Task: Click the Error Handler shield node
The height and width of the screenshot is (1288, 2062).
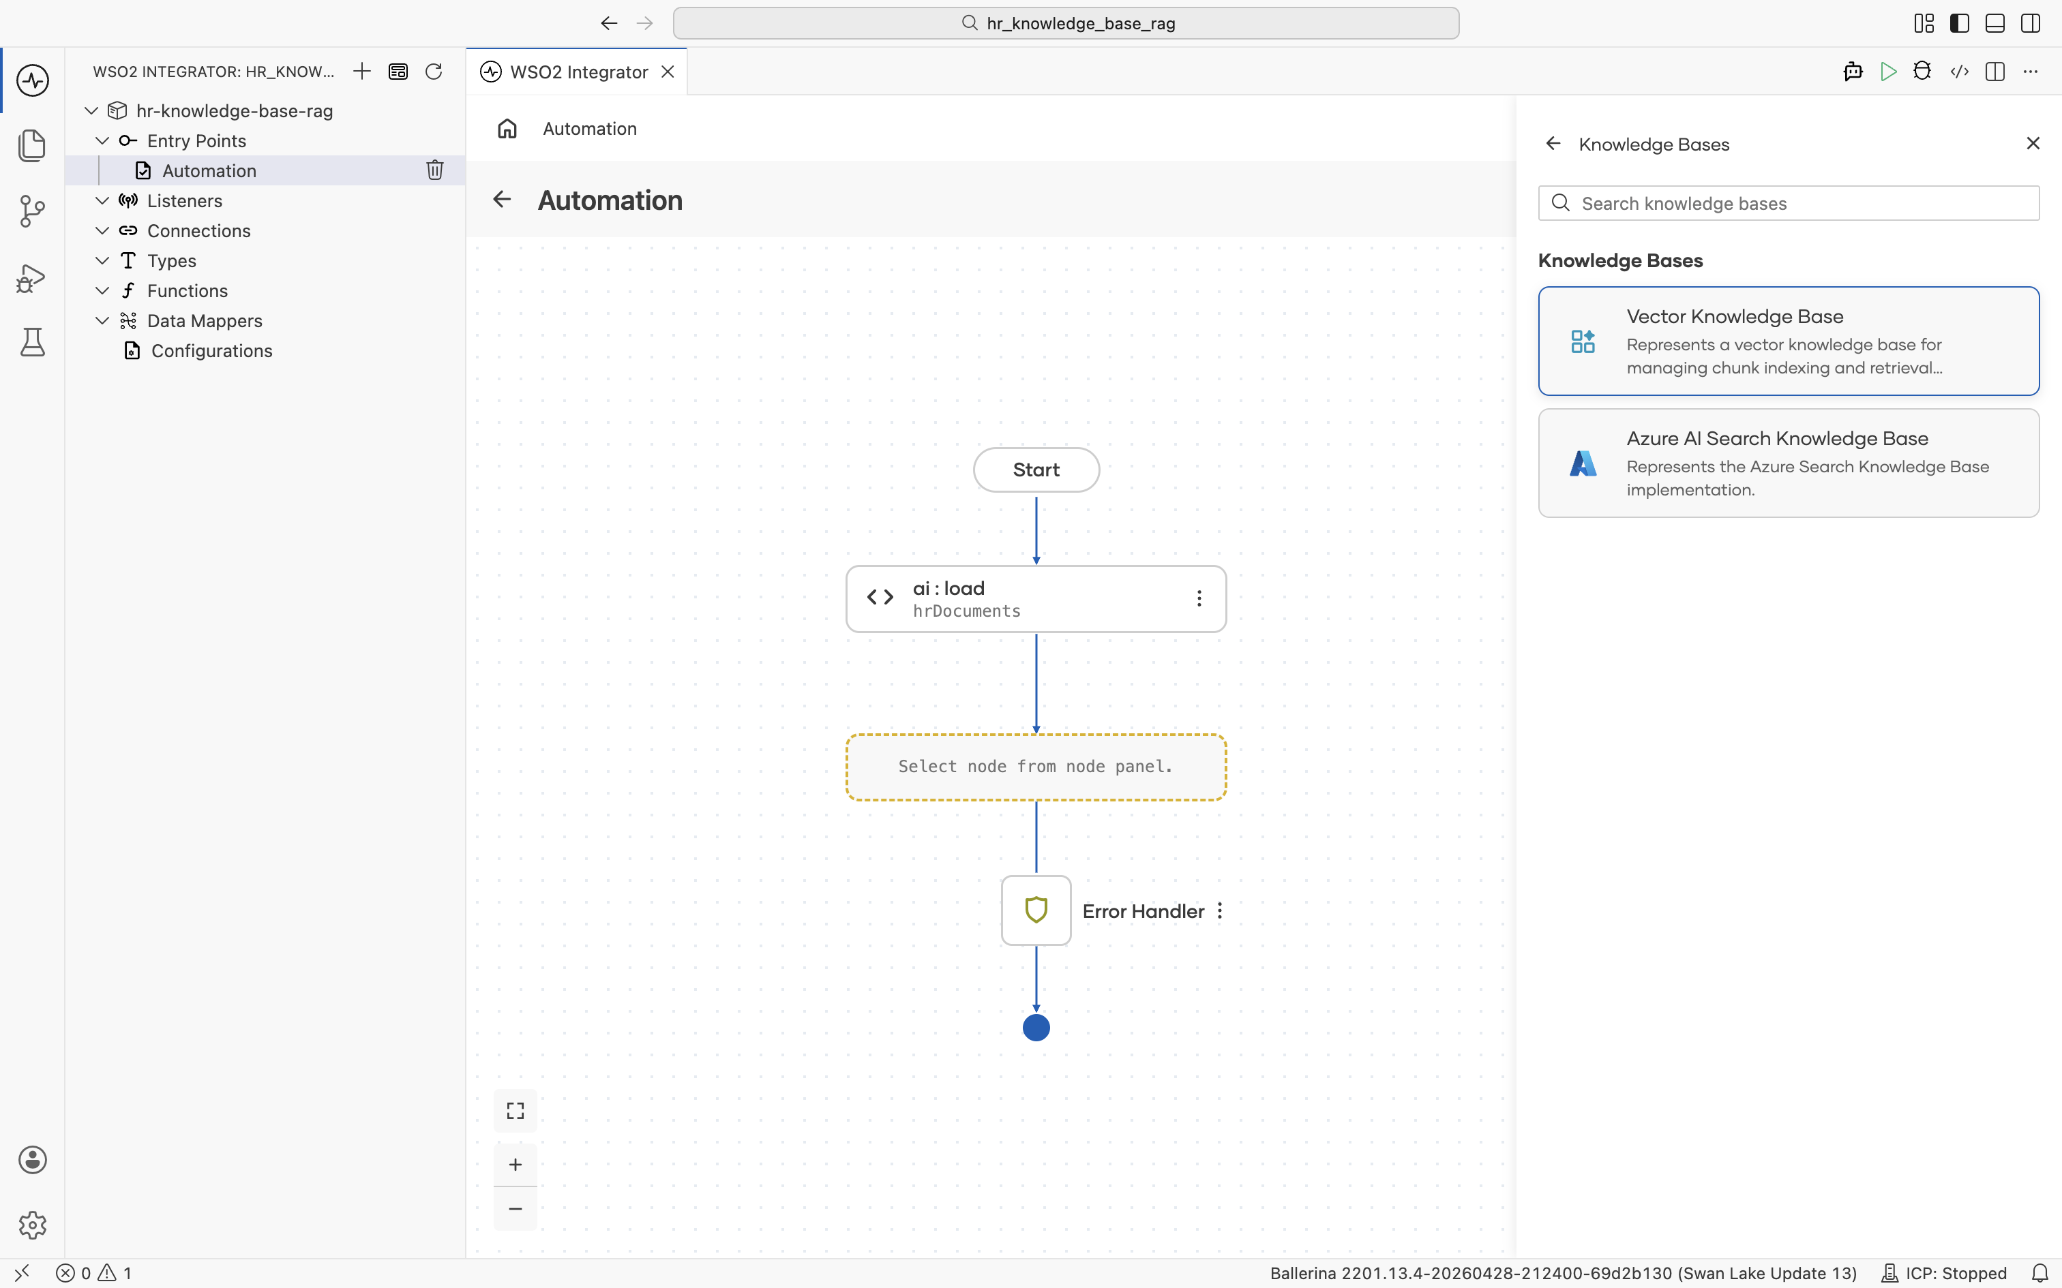Action: (x=1036, y=910)
